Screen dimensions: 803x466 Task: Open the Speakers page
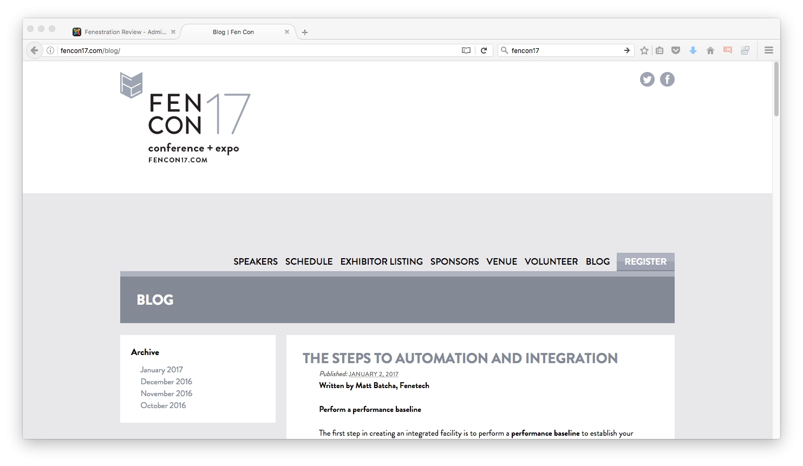[256, 261]
